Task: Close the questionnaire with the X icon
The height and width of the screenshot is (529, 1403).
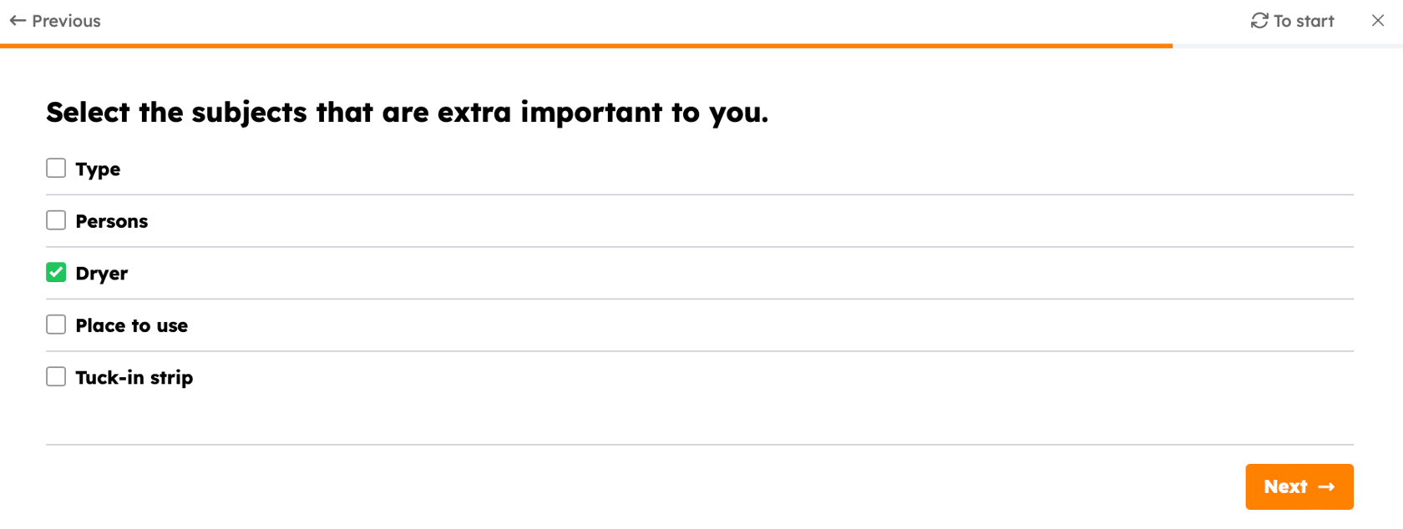Action: [1378, 20]
